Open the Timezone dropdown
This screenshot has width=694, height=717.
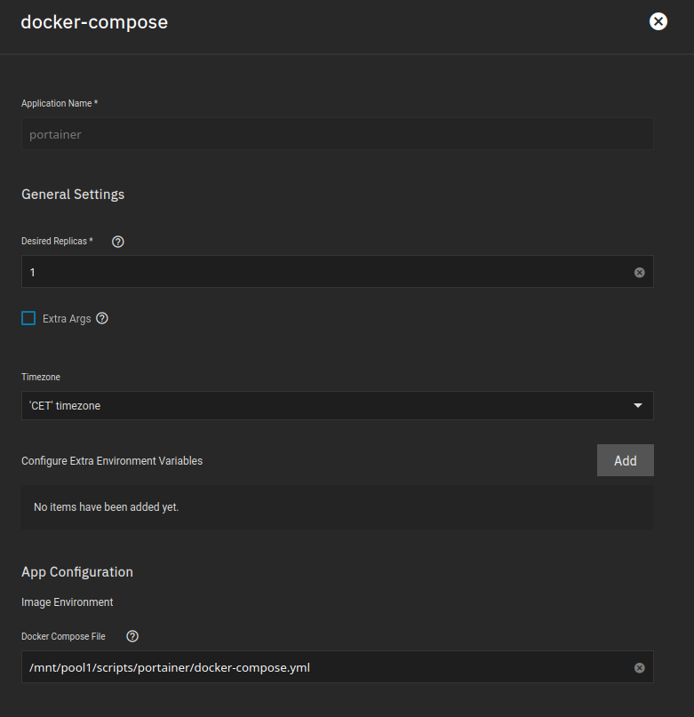(x=338, y=405)
